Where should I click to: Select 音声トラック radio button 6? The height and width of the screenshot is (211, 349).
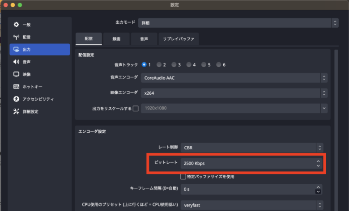(219, 64)
